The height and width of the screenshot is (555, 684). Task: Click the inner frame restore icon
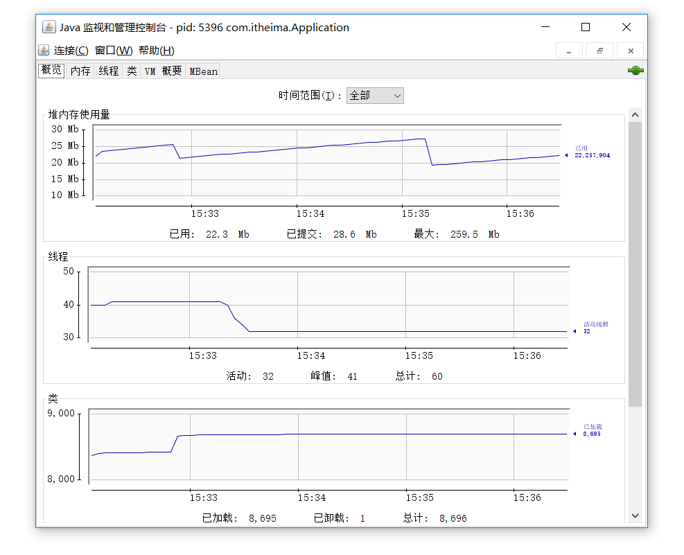[599, 50]
